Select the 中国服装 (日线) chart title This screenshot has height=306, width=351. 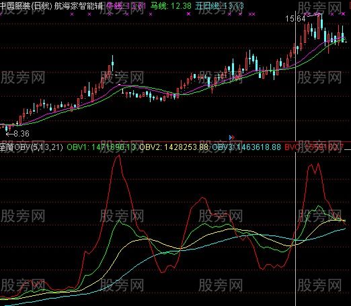click(x=26, y=6)
